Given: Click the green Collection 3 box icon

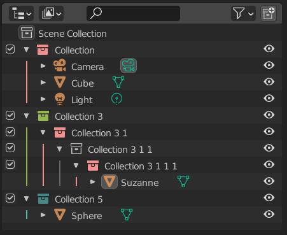Looking at the screenshot, I should point(43,116).
